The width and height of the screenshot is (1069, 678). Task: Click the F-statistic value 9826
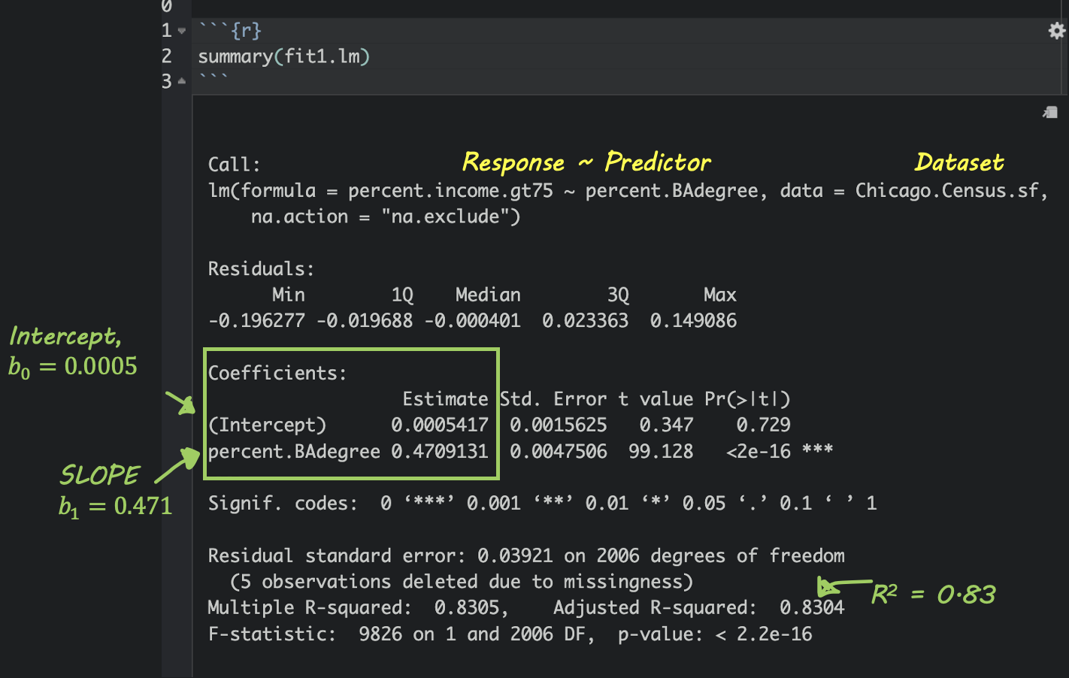coord(380,634)
